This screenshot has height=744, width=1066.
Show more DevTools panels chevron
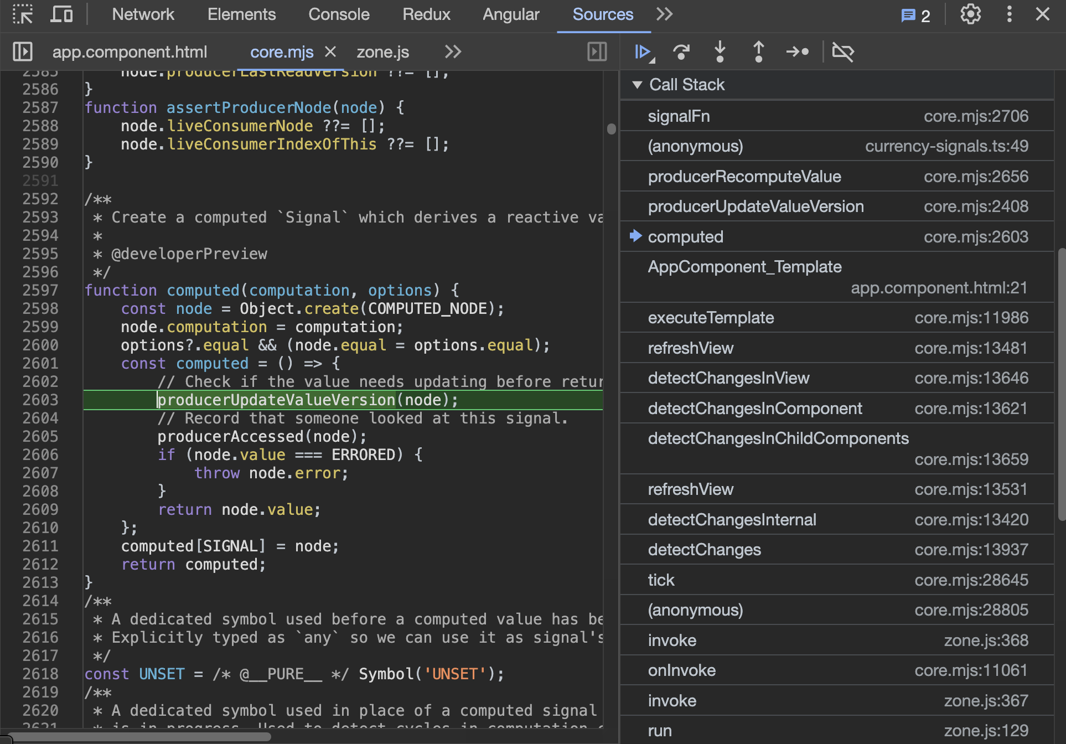coord(664,14)
